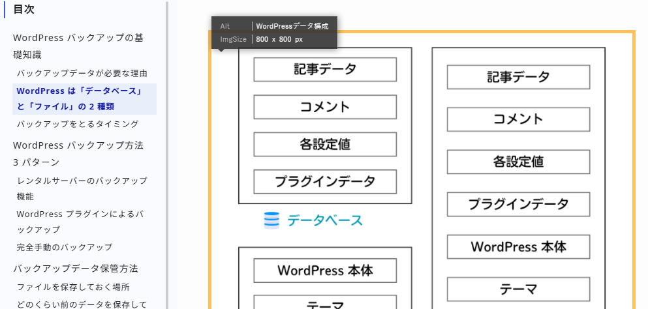The image size is (648, 309).
Task: Click right column 'プラグインデータ' box
Action: (519, 204)
